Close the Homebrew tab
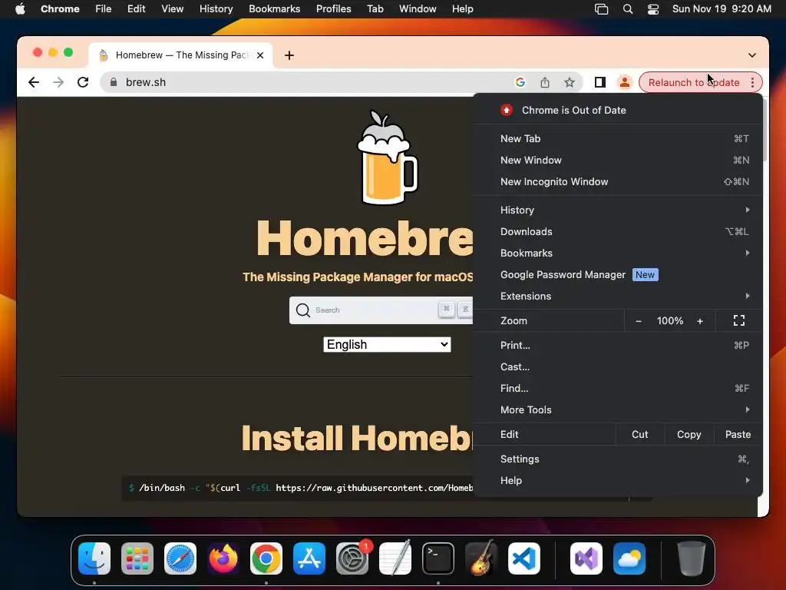The image size is (786, 590). pyautogui.click(x=260, y=55)
